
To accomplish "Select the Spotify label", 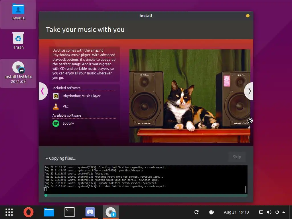I will 68,123.
